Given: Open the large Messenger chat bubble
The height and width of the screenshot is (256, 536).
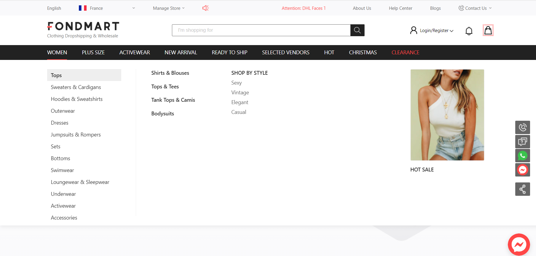Looking at the screenshot, I should (x=519, y=244).
